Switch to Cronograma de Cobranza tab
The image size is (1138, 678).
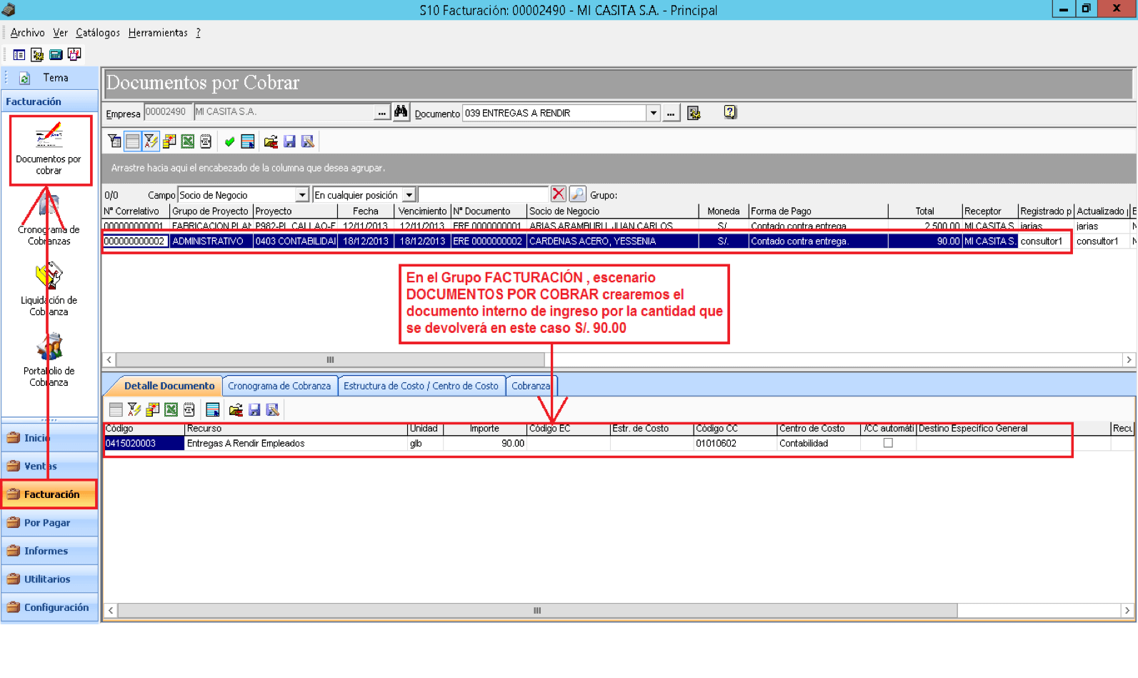coord(279,386)
